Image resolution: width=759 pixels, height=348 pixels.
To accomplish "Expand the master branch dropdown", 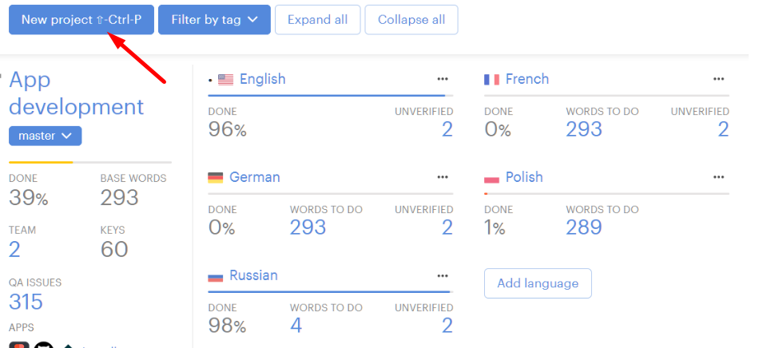I will tap(45, 136).
